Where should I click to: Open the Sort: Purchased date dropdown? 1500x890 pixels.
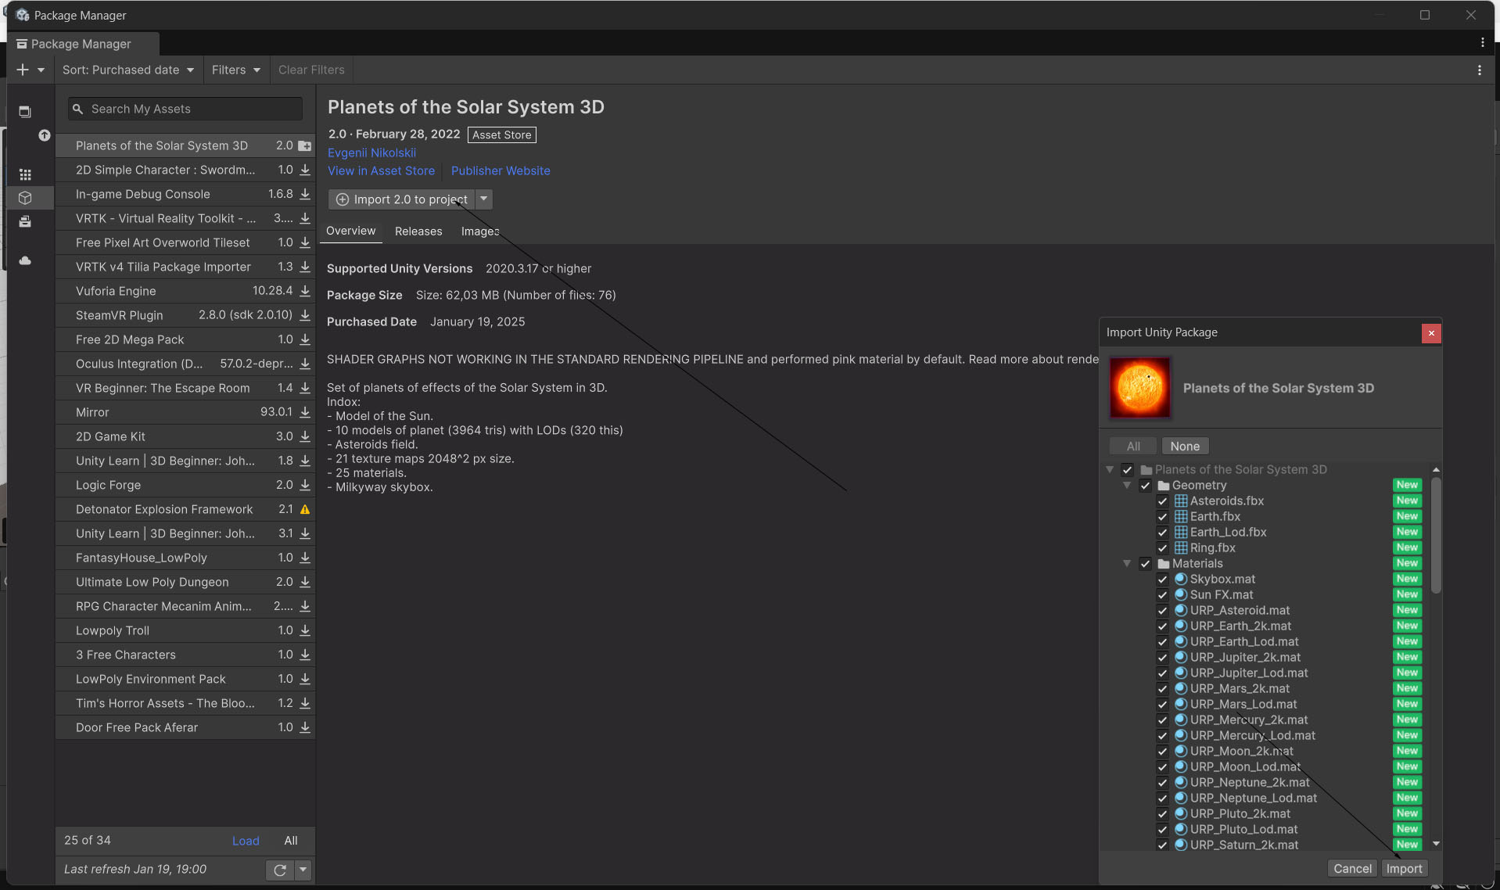127,70
